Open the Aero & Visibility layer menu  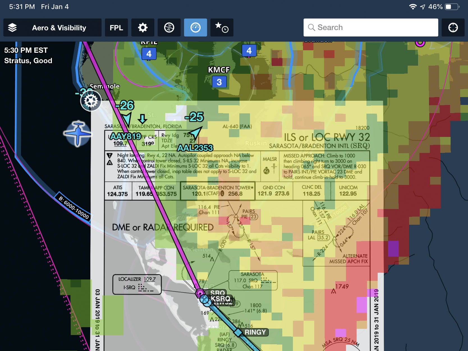52,27
